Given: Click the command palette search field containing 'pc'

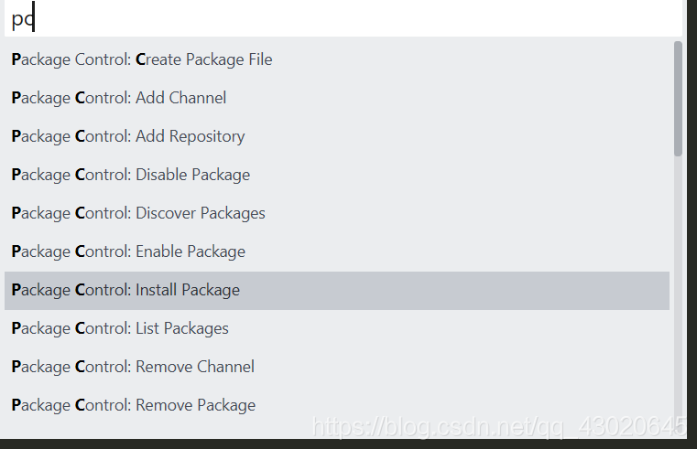Looking at the screenshot, I should pyautogui.click(x=343, y=18).
